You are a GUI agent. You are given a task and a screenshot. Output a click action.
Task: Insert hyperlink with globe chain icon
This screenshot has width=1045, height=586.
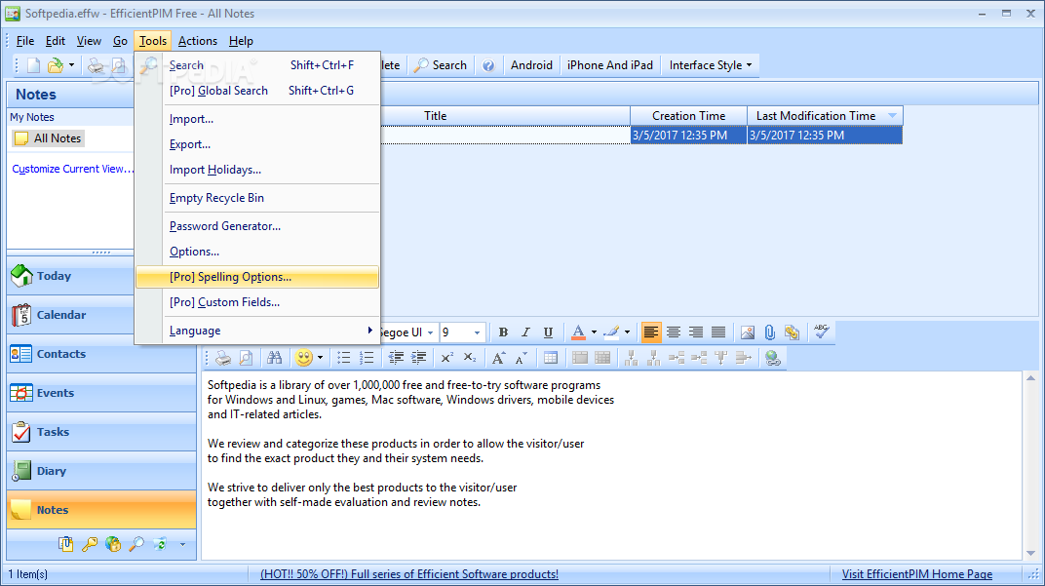772,358
